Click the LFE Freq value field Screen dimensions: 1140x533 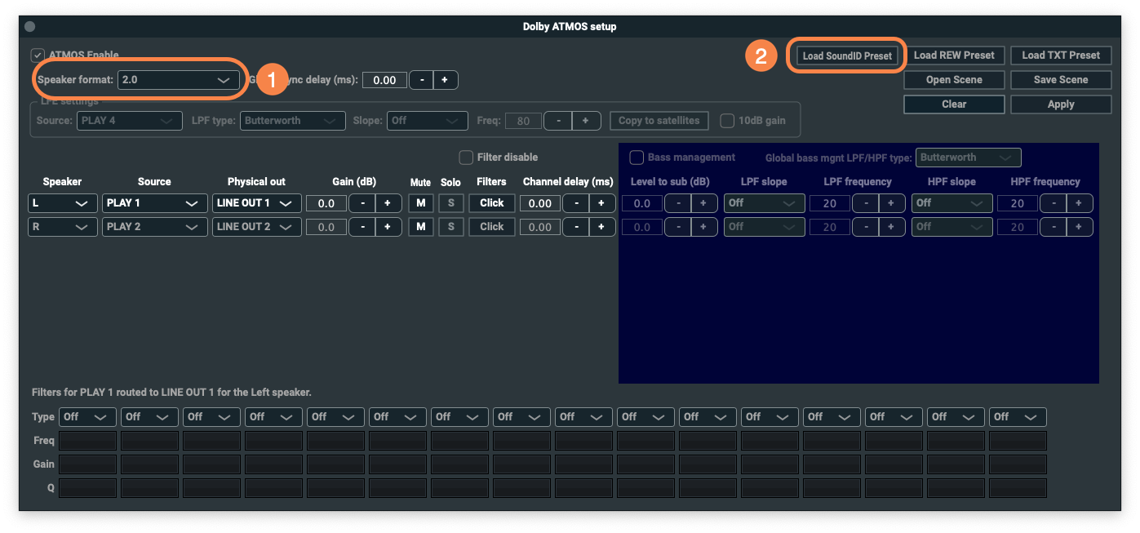tap(523, 121)
